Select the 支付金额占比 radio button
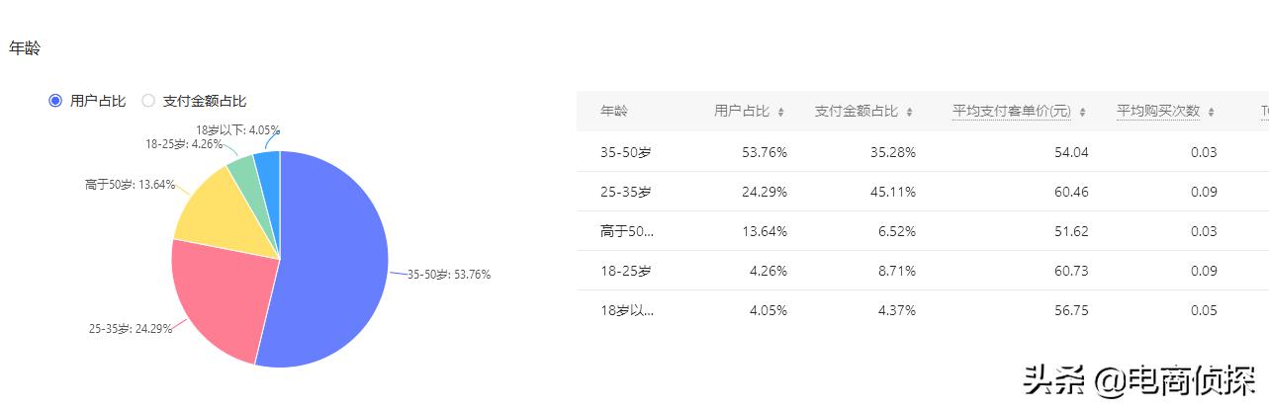 tap(148, 100)
